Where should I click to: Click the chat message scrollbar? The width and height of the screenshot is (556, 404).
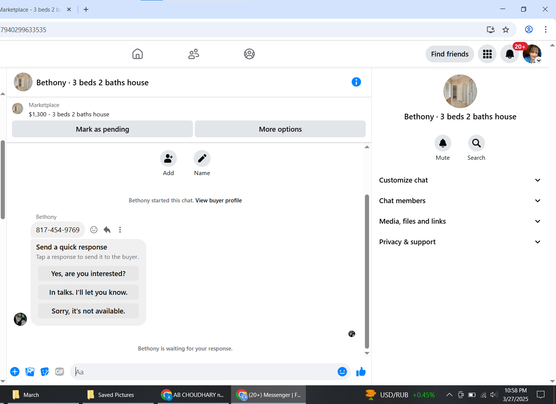(x=367, y=271)
